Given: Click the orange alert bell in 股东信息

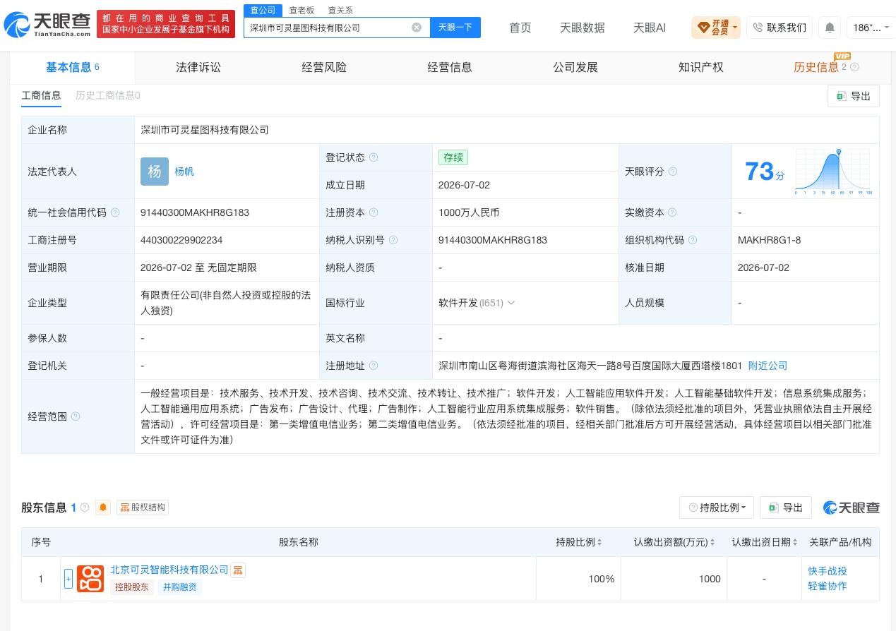Looking at the screenshot, I should click(103, 507).
